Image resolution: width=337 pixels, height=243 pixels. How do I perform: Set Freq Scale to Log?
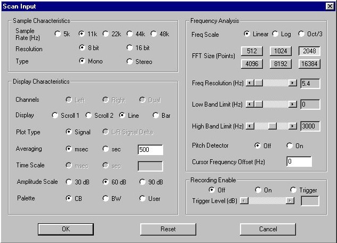pyautogui.click(x=275, y=34)
